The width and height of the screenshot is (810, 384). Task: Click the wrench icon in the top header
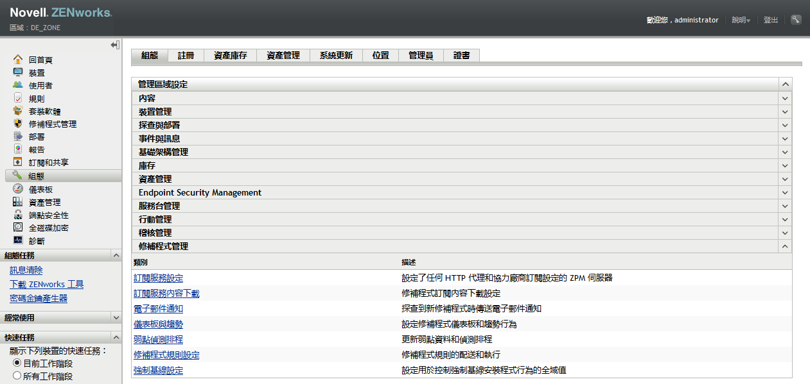[x=796, y=20]
